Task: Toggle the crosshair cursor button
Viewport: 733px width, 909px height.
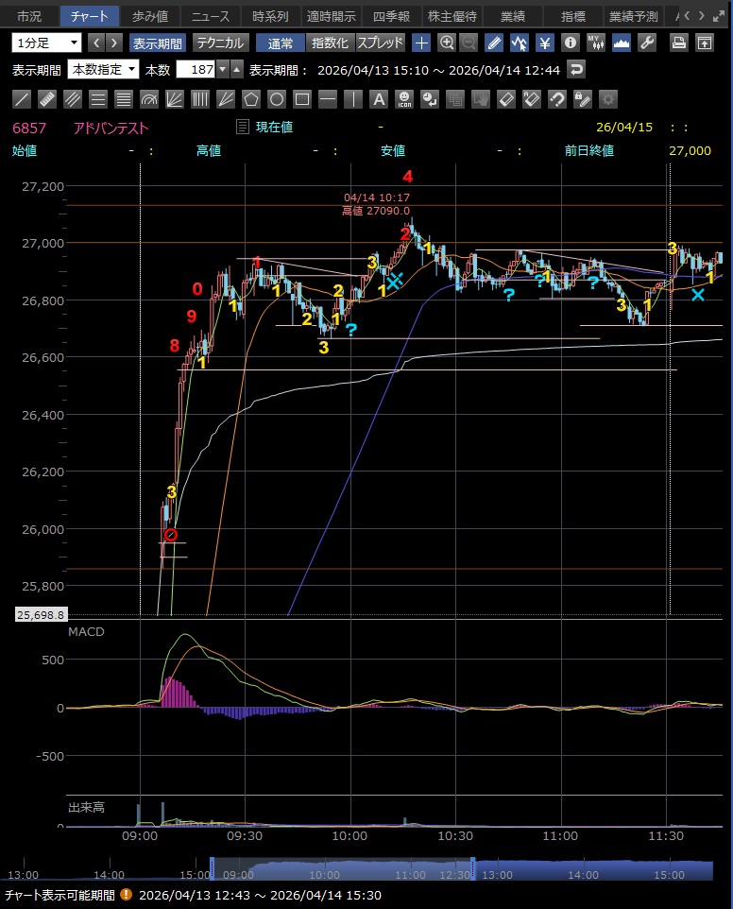Action: tap(421, 43)
